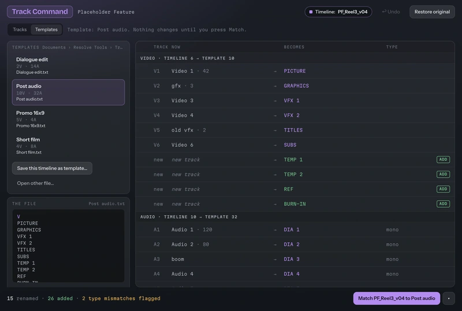Click TEMP 1 line in file preview
This screenshot has height=311, width=462.
26,263
